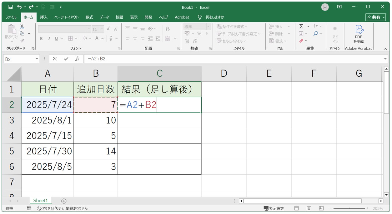This screenshot has height=214, width=392.
Task: Click the Percent Style icon
Action: click(x=199, y=34)
